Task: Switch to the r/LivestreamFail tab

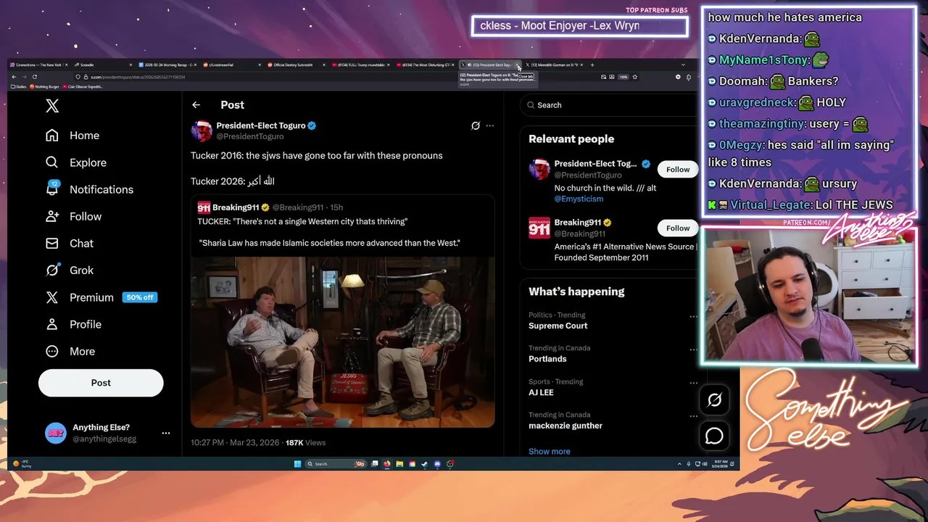Action: (x=231, y=65)
